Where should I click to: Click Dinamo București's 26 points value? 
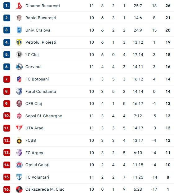coord(168,6)
